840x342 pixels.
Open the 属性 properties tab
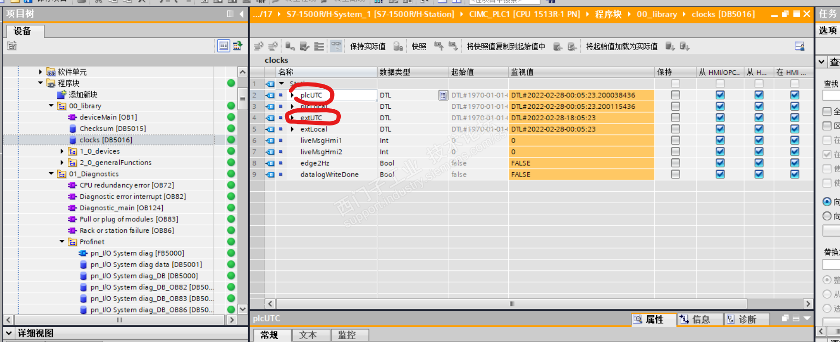point(654,320)
